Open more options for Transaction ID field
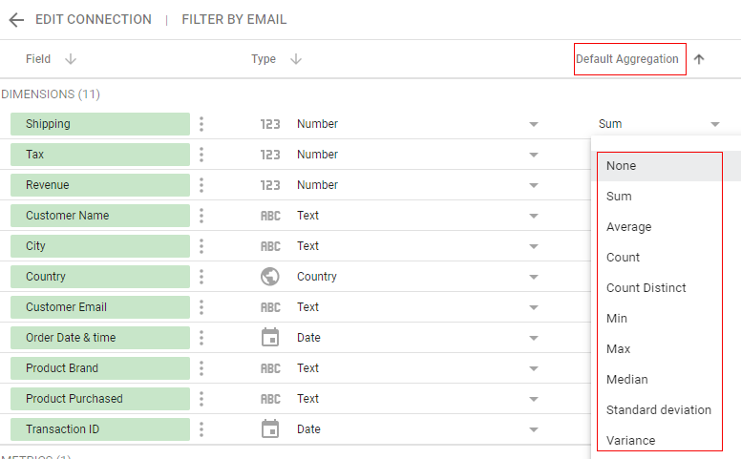 point(201,429)
